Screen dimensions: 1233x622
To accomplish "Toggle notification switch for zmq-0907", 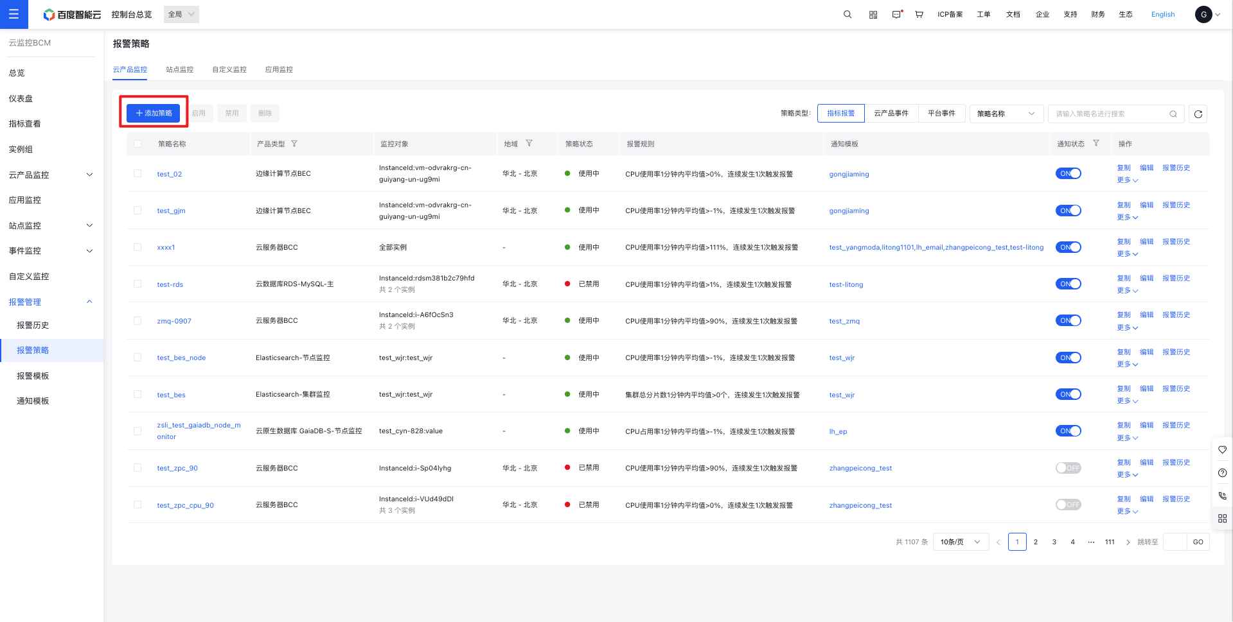I will (1069, 320).
